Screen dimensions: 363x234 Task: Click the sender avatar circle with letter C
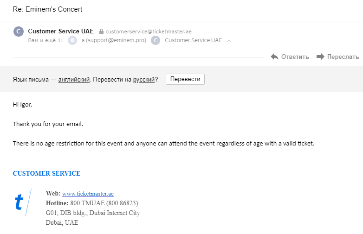19,32
